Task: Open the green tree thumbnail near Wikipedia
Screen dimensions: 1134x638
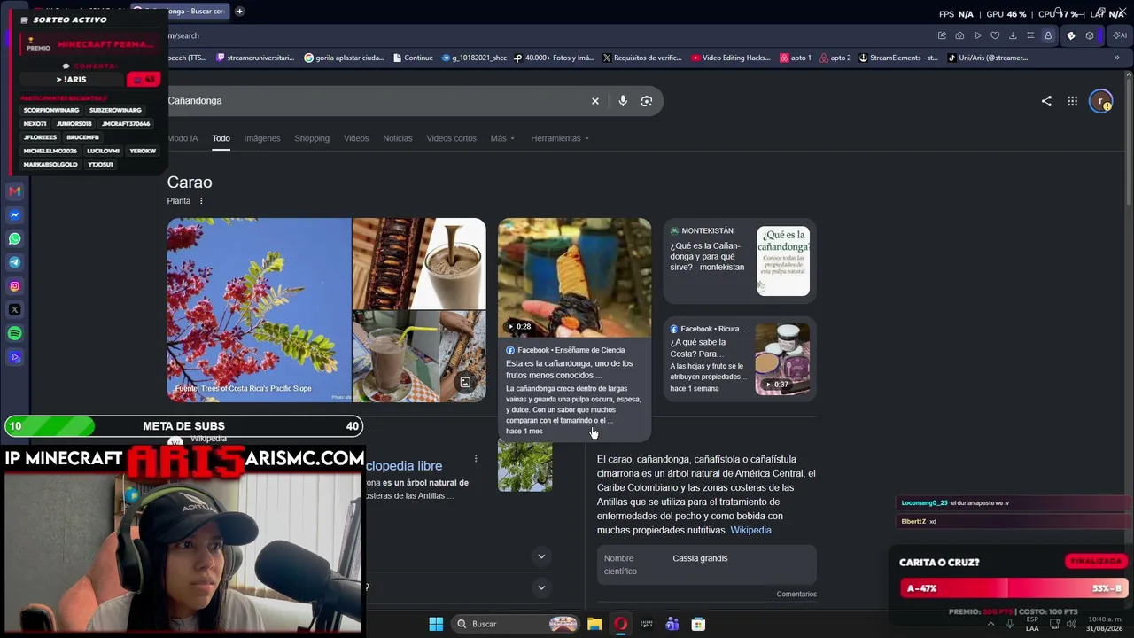Action: 525,464
